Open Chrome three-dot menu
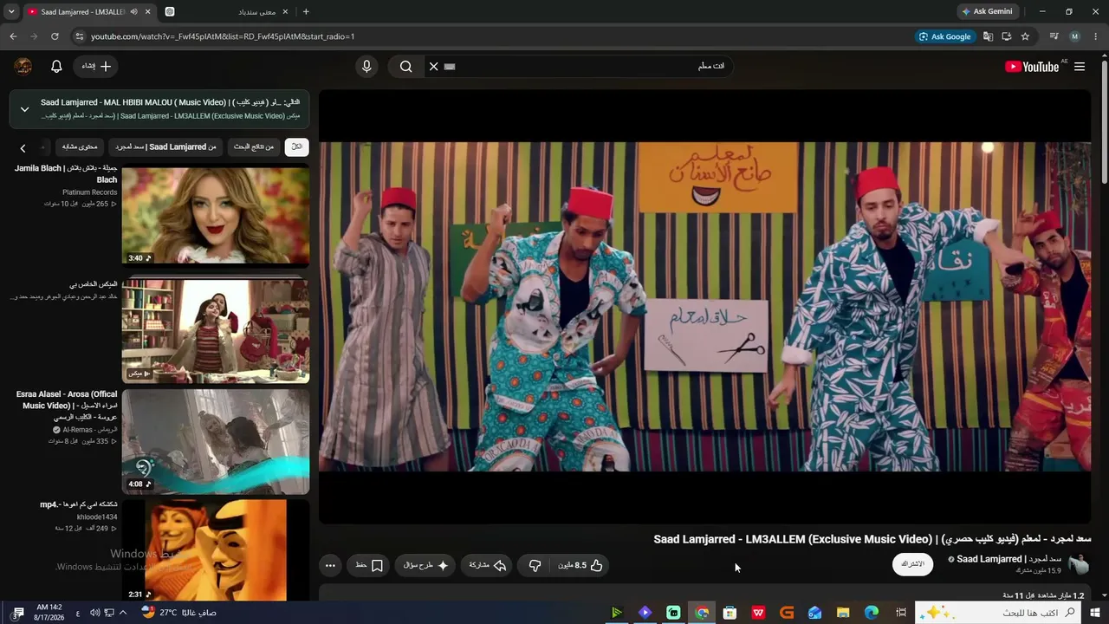This screenshot has width=1109, height=624. [1096, 36]
